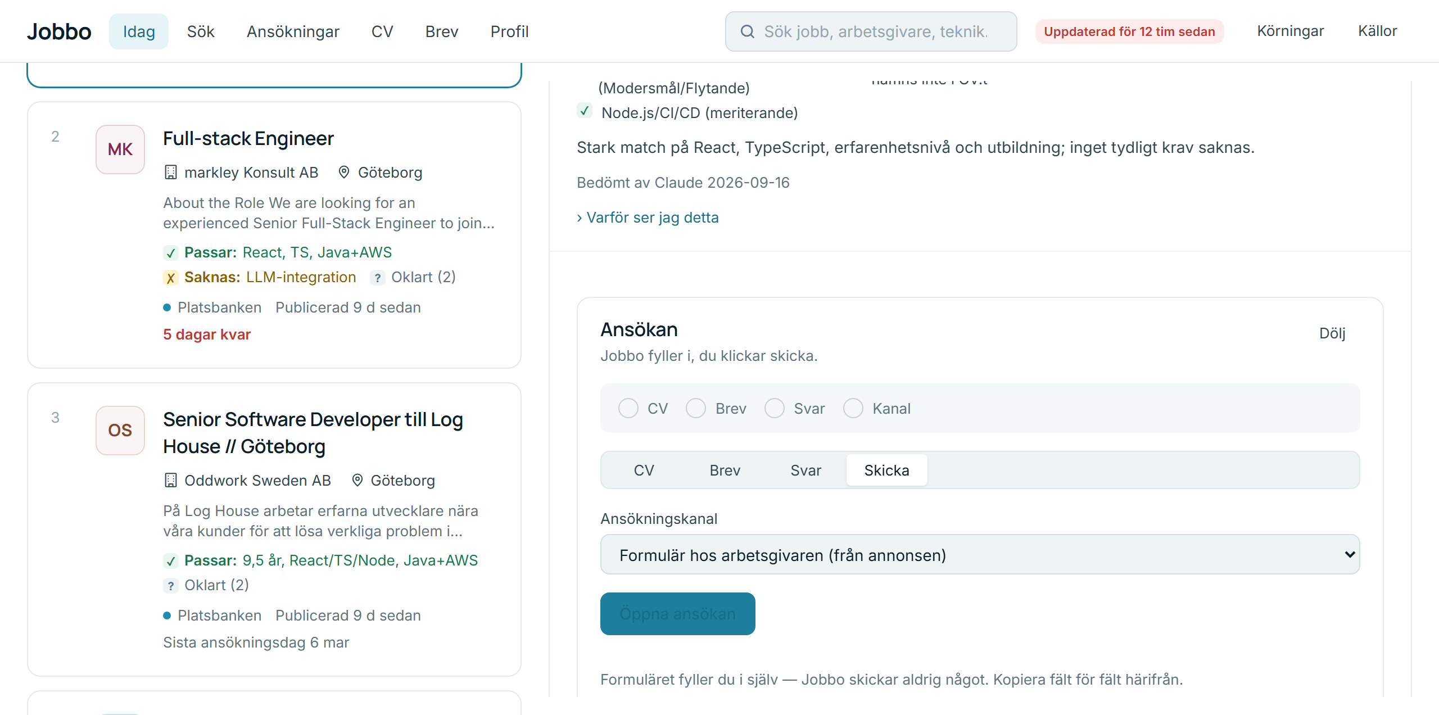Screen dimensions: 1439x715
Task: Click building icon beside markley Konsult AB
Action: click(170, 173)
